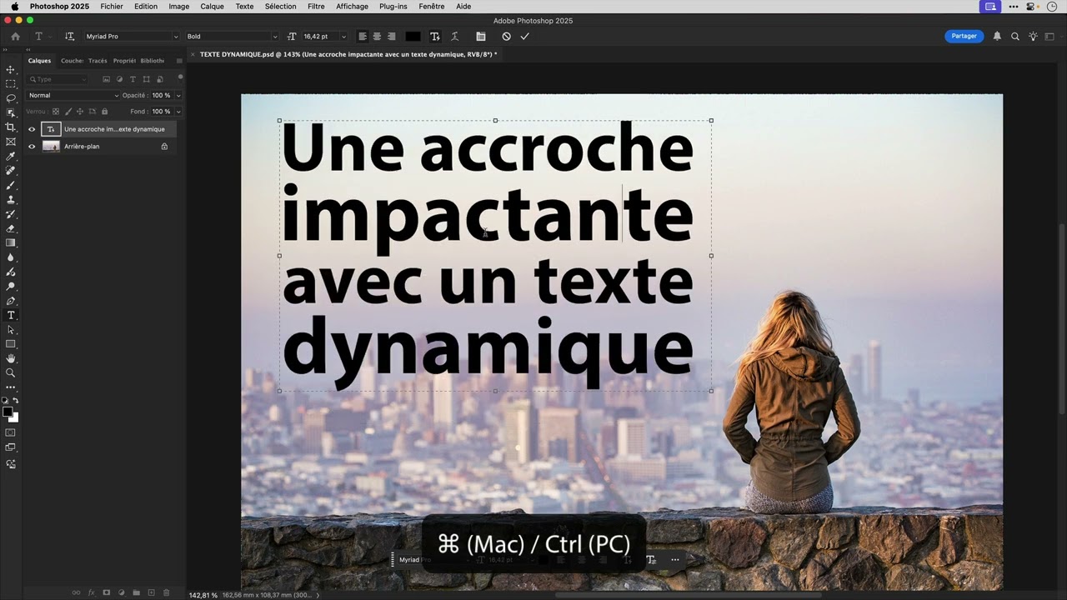Select the Eraser tool

pos(11,228)
